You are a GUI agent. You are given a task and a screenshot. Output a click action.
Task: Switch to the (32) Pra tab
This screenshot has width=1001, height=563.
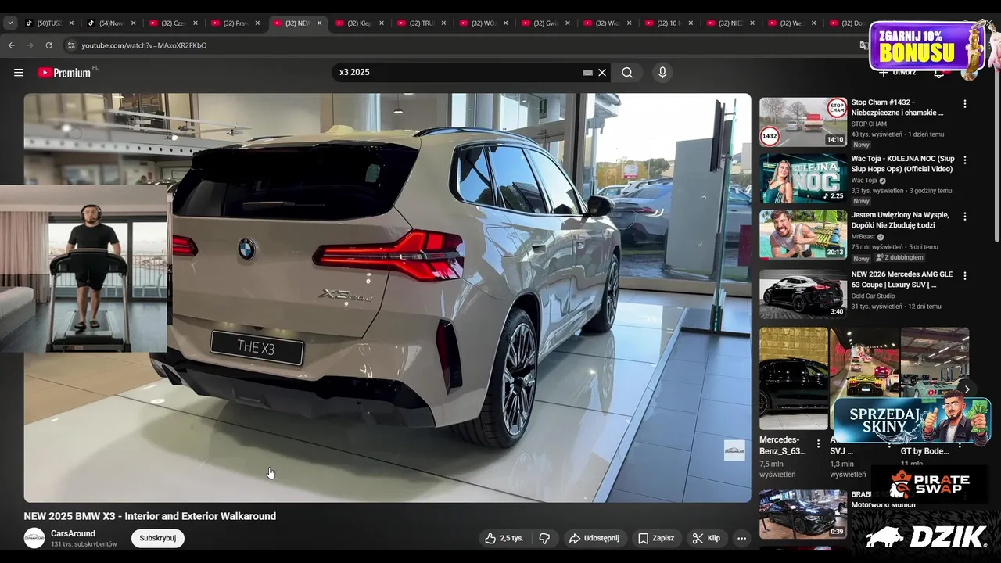tap(236, 23)
